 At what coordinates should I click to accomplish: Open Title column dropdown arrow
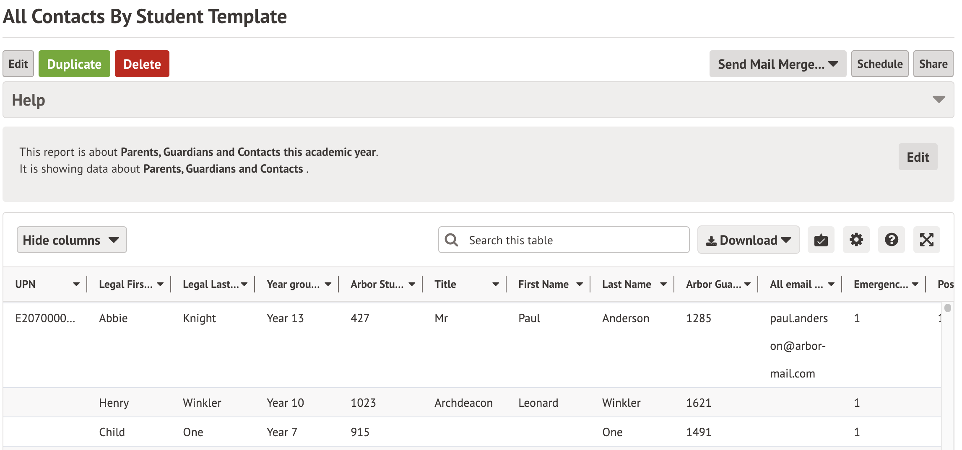pyautogui.click(x=495, y=284)
